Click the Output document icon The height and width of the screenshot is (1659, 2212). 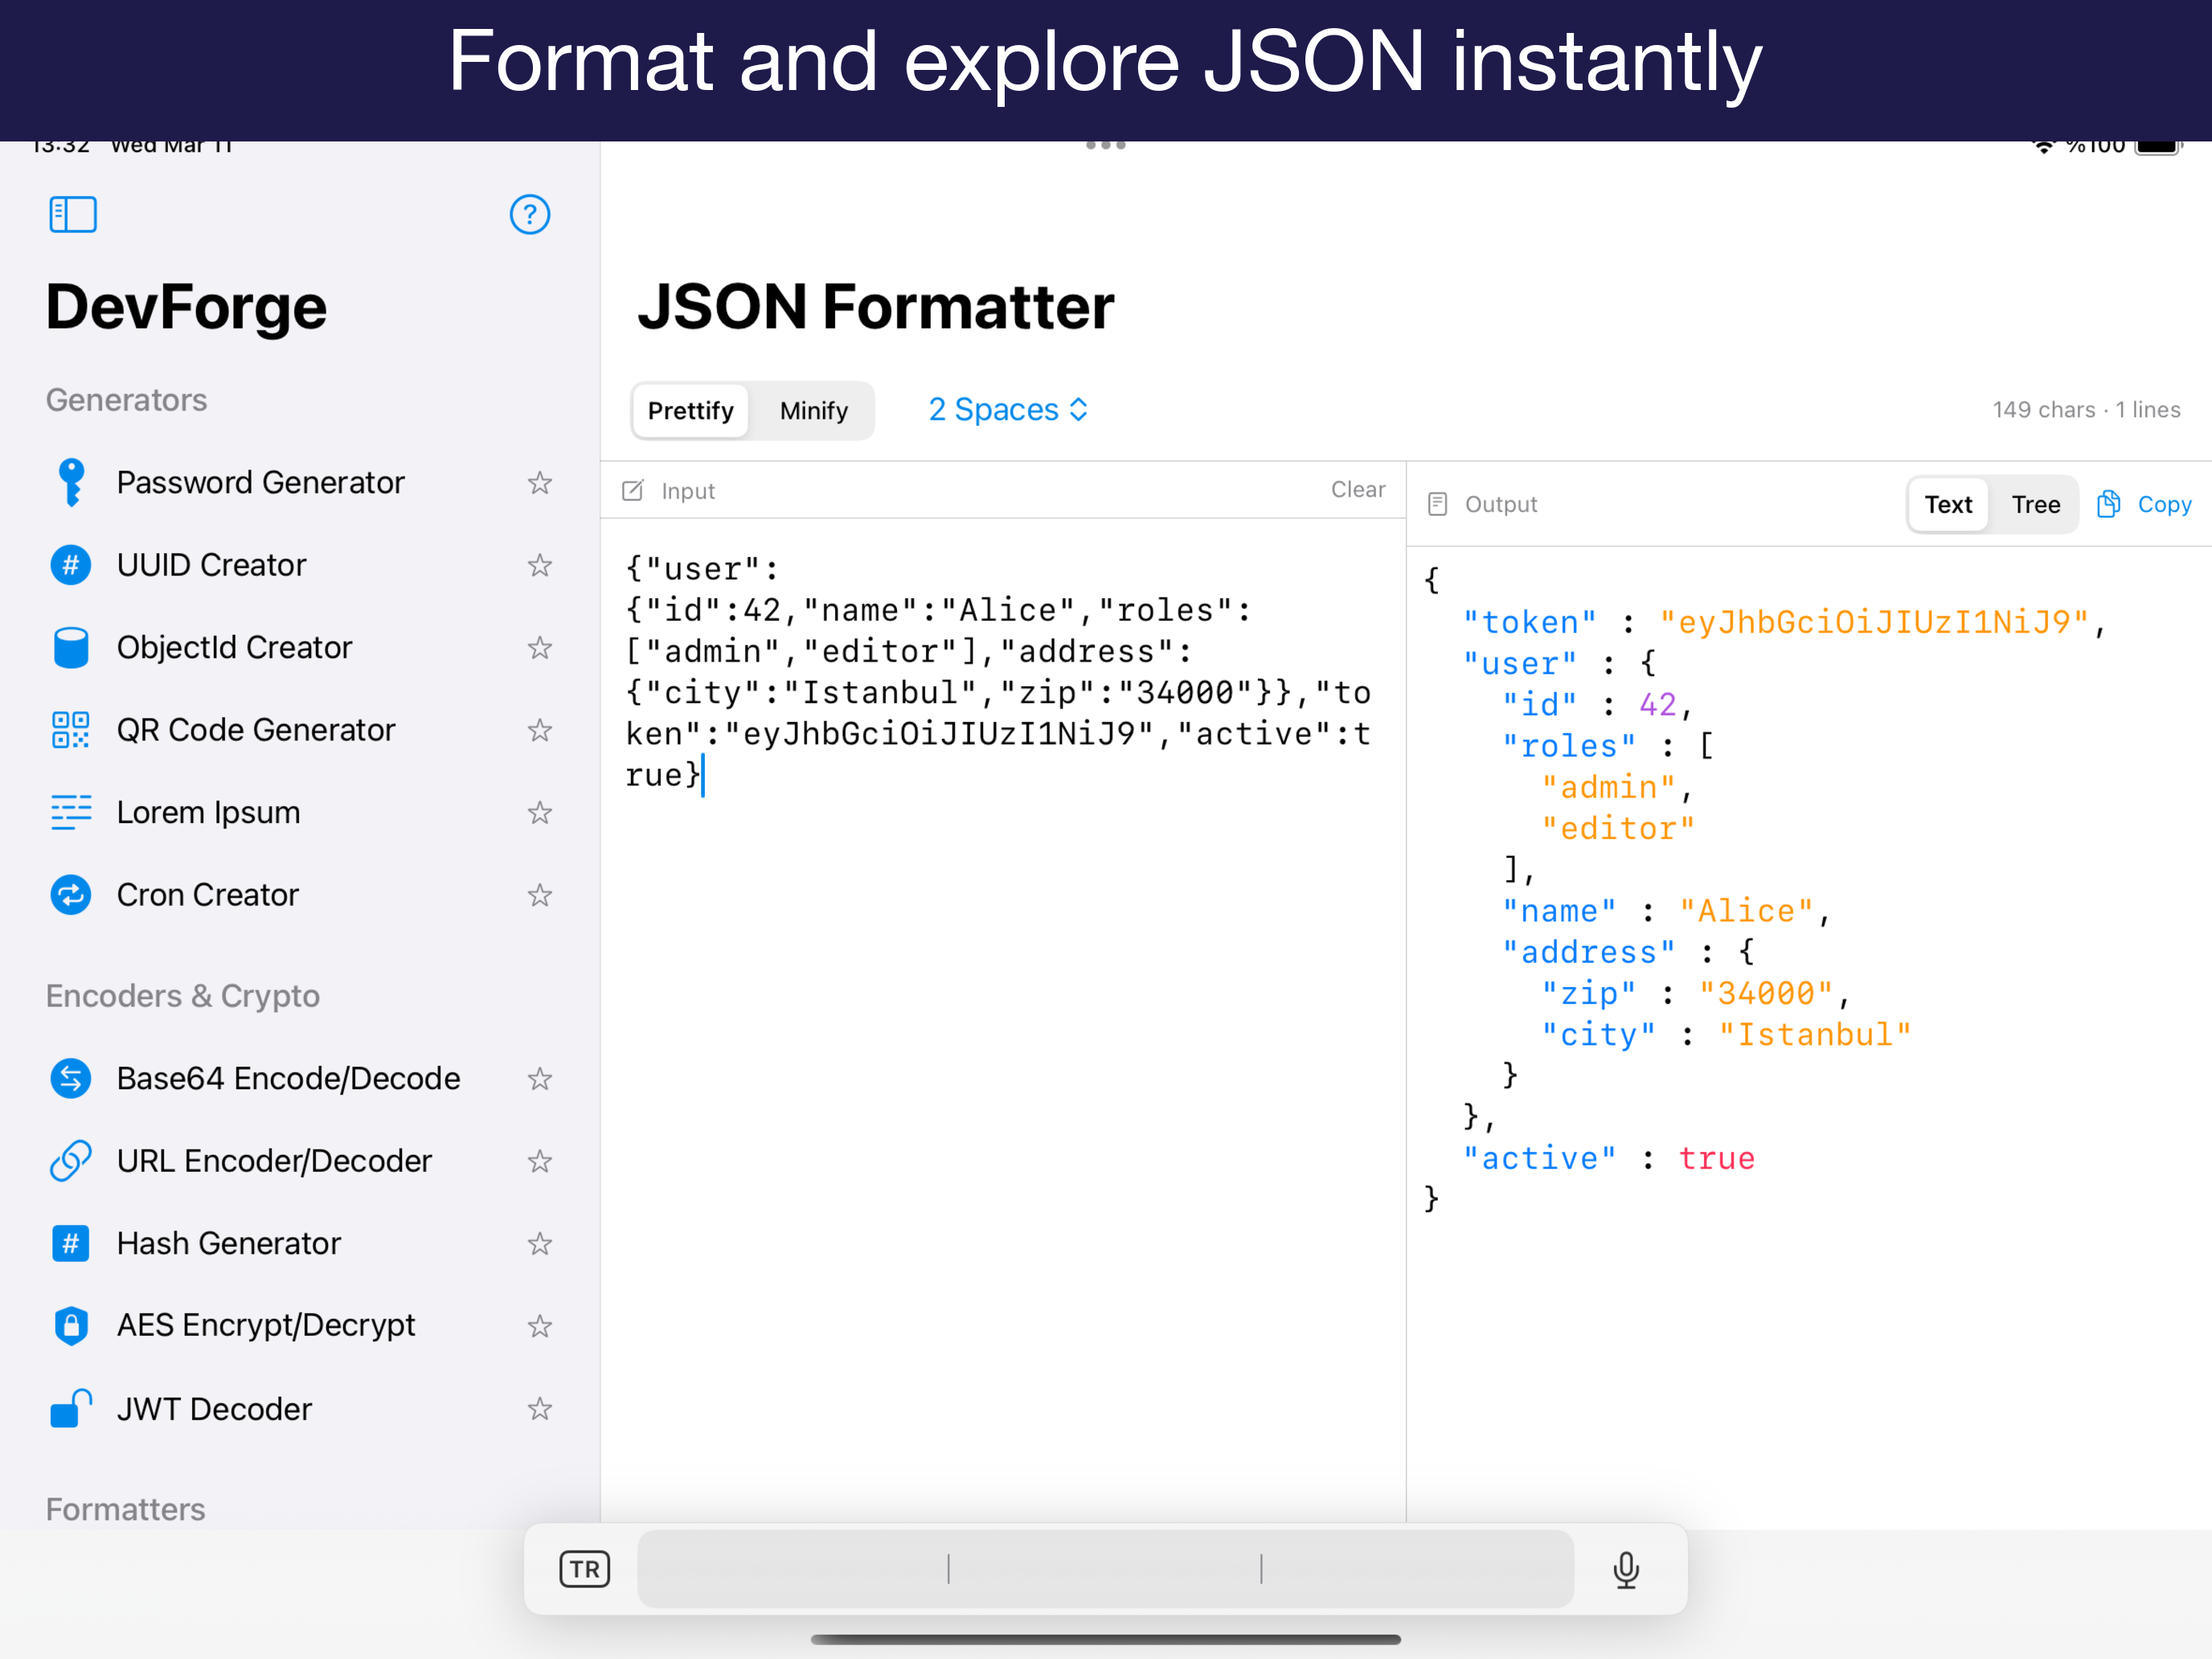pos(1438,504)
